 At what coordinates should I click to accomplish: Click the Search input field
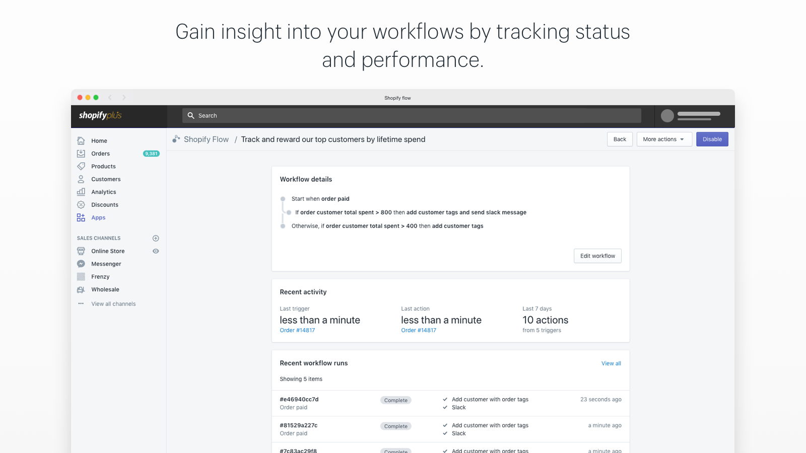pyautogui.click(x=411, y=116)
